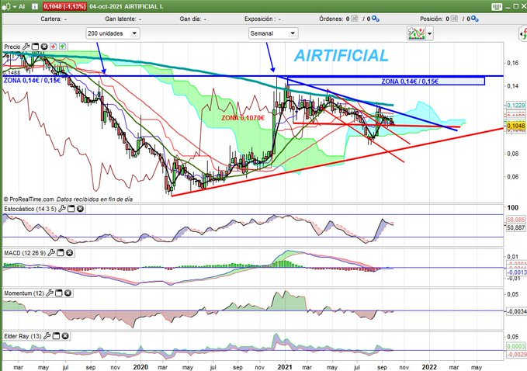Click the 2020 label on time axis

pos(140,367)
